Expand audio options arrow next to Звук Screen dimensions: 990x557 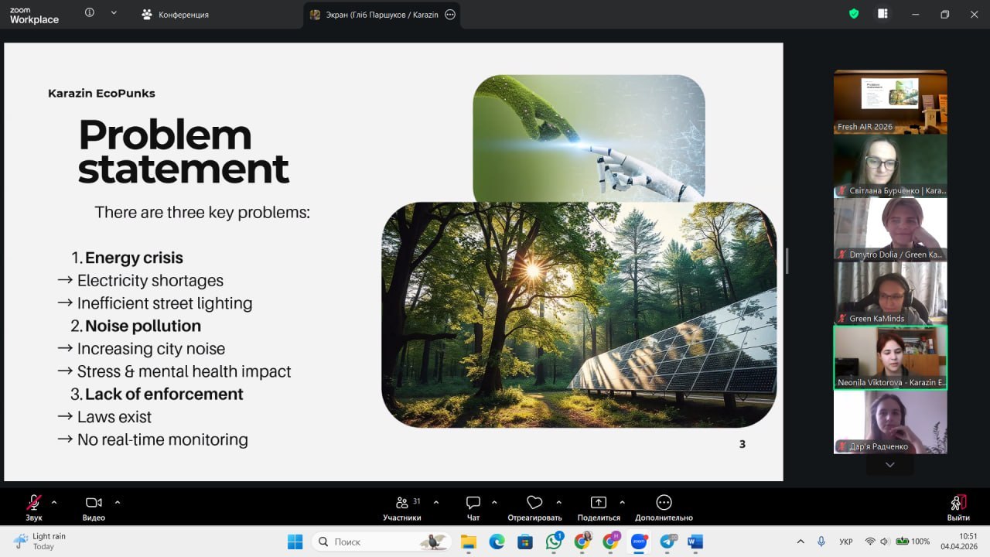point(54,502)
